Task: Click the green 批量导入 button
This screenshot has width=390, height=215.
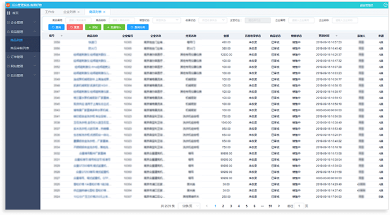Action: [x=114, y=27]
